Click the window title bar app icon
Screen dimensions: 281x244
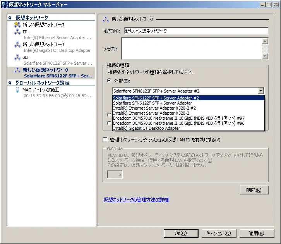tap(5, 4)
